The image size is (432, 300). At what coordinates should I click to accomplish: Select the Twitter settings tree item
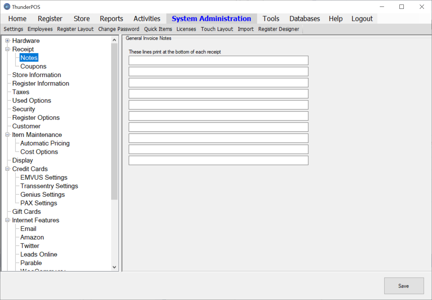pyautogui.click(x=30, y=246)
